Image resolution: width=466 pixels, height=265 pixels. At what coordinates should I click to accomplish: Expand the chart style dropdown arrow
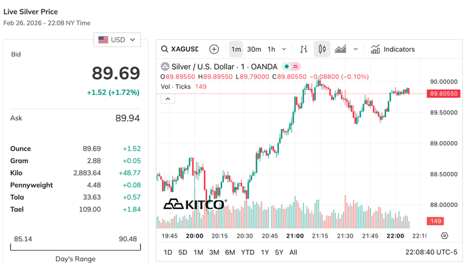356,49
